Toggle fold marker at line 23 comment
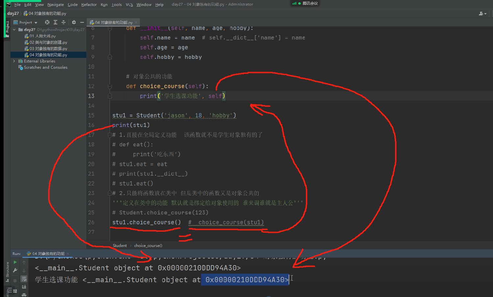This screenshot has height=297, width=493. [110, 193]
